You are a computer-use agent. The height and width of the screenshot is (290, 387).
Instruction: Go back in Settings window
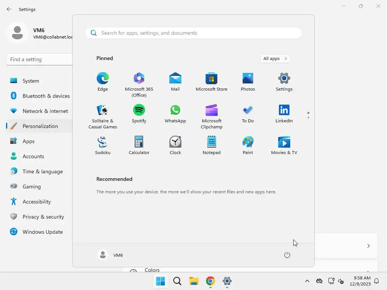coord(9,9)
